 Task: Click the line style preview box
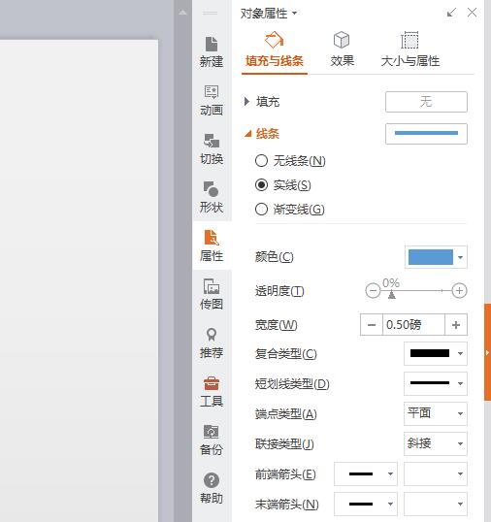point(426,134)
